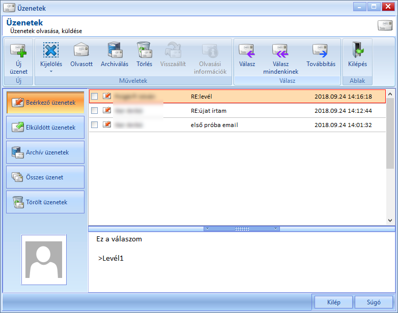
Task: Click date 2018.09.24 14:01:32
Action: click(343, 125)
